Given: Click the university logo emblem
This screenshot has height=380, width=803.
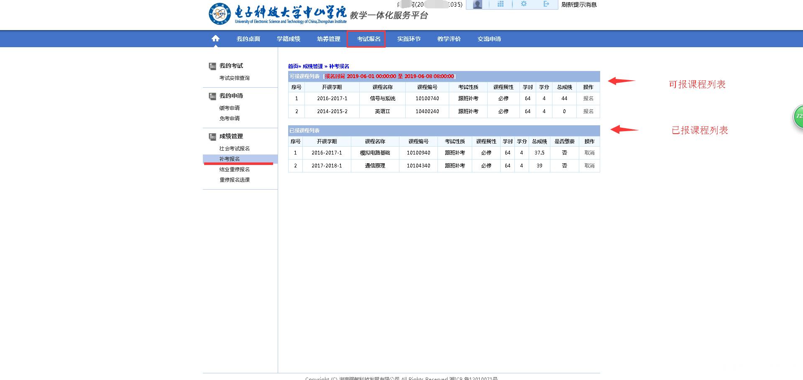Looking at the screenshot, I should coord(220,14).
